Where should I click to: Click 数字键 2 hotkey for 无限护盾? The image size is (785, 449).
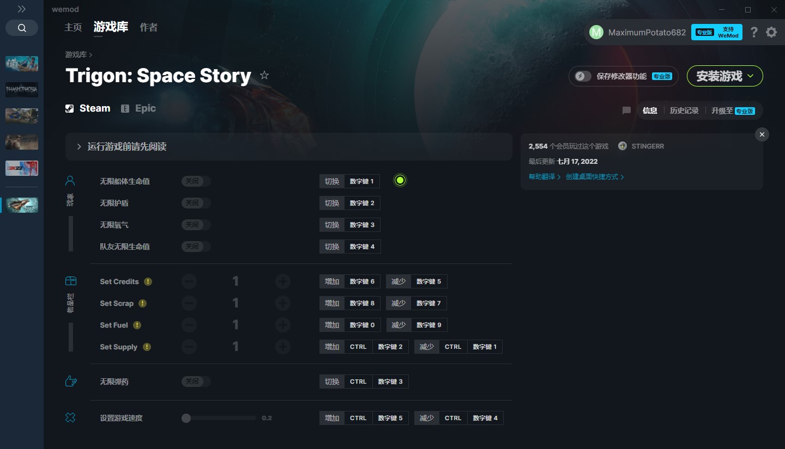(x=362, y=203)
